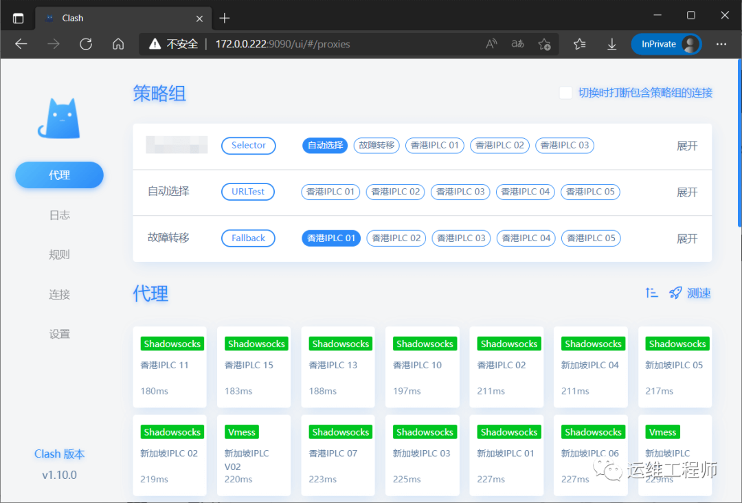Enable 切换时打断包含策略组的连接 checkbox

(565, 92)
